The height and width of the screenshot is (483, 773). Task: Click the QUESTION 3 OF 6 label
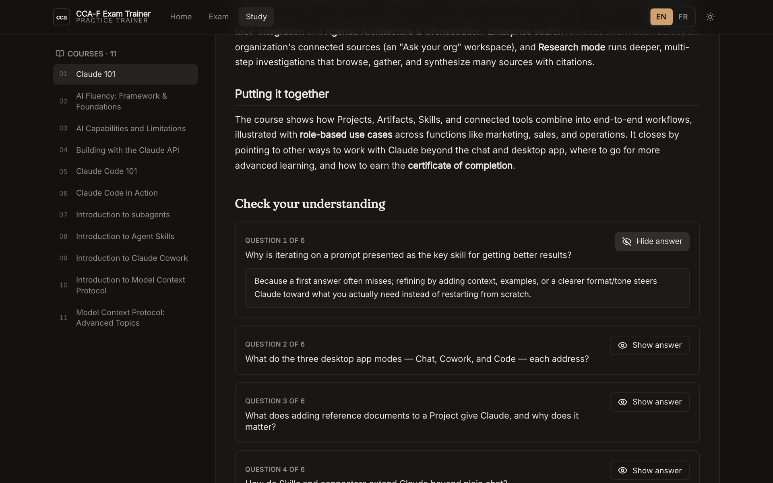275,401
